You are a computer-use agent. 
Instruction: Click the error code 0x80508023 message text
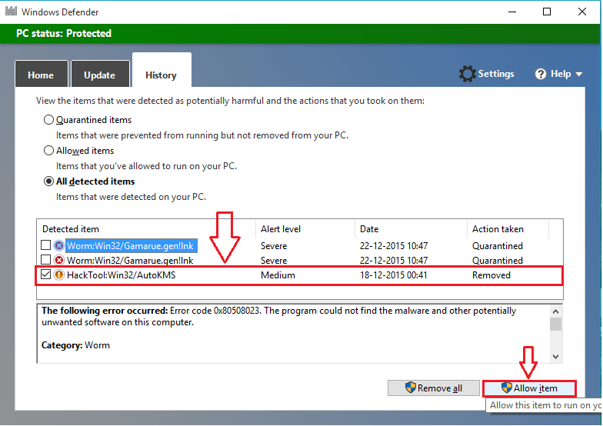click(x=278, y=316)
